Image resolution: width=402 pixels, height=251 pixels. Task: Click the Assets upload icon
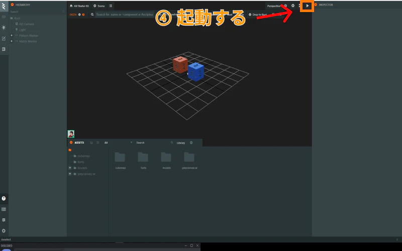click(x=91, y=143)
